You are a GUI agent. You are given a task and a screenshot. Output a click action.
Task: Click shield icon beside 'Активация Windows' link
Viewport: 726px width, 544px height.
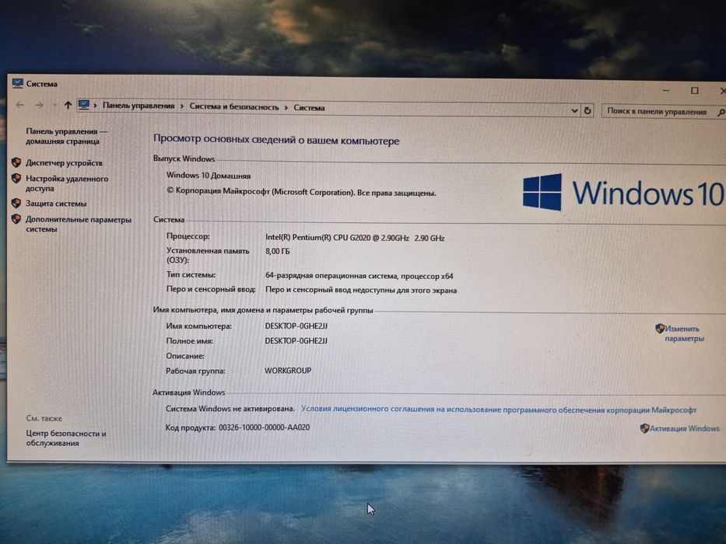tap(644, 428)
